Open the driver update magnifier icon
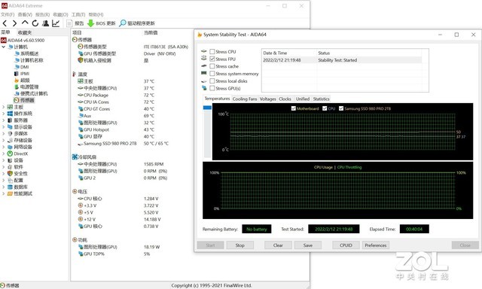 (122, 23)
